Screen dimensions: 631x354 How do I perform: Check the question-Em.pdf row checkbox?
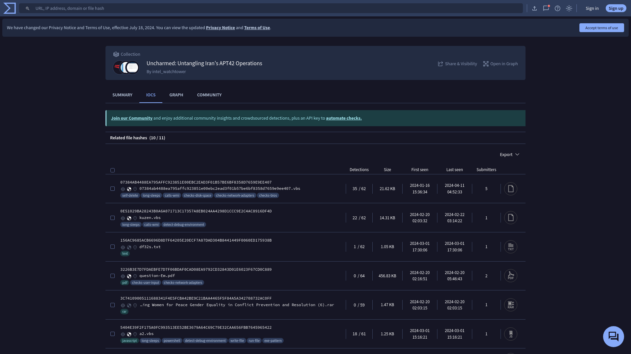[x=112, y=276]
